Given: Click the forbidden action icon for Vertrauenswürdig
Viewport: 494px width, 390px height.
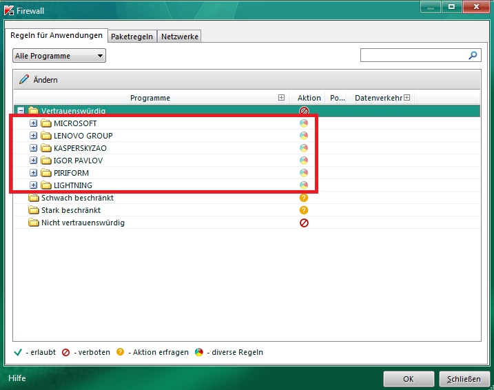Looking at the screenshot, I should (x=304, y=110).
